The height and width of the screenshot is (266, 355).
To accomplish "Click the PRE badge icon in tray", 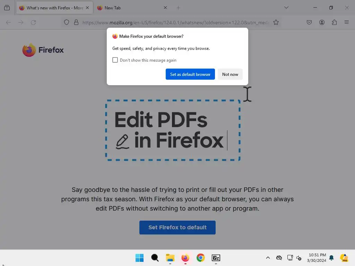I will (x=344, y=258).
